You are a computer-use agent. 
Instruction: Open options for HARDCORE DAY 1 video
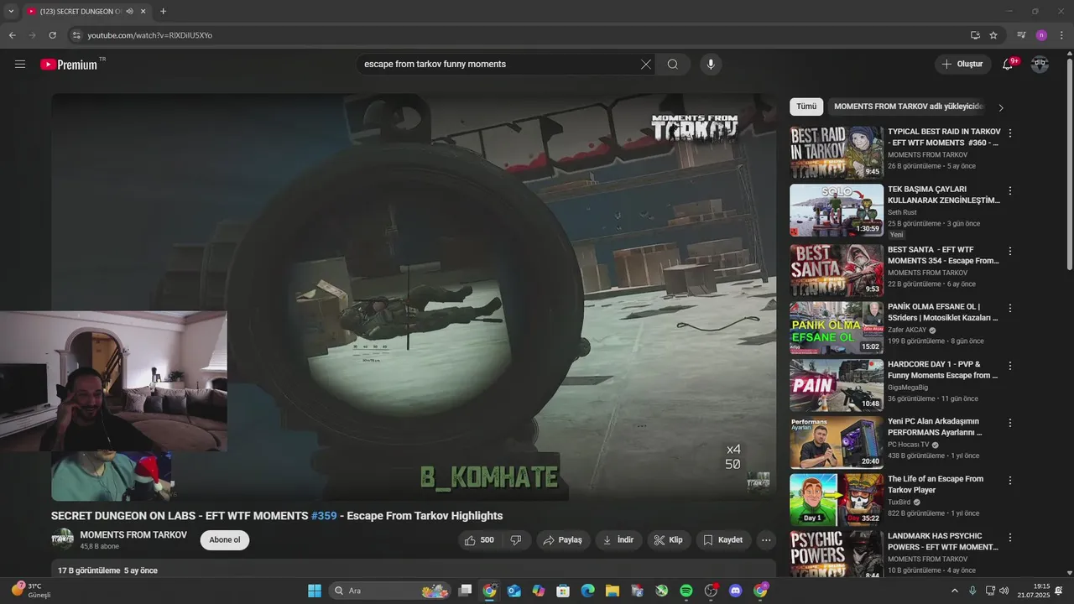[x=1010, y=366]
